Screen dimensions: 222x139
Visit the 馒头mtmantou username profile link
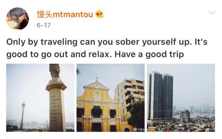pyautogui.click(x=65, y=14)
